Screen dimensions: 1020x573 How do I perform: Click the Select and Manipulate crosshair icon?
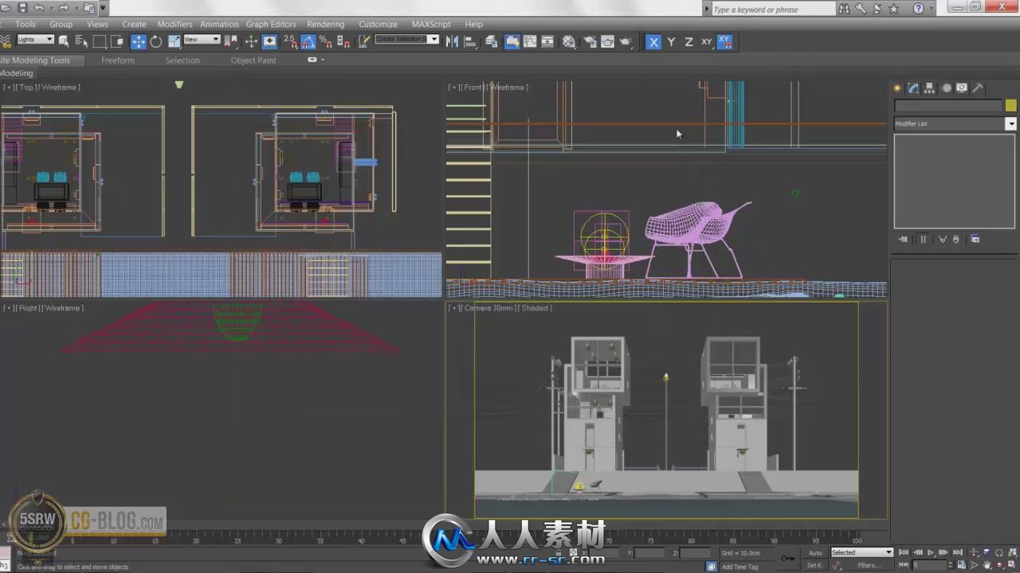click(x=251, y=41)
